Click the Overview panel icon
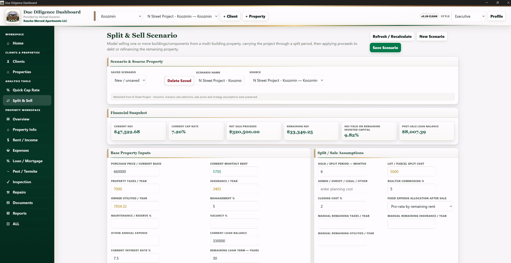Screen dimensions: 511x263 click(8, 119)
